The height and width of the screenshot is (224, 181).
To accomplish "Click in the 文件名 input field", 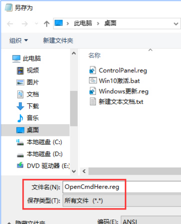I will (x=122, y=187).
